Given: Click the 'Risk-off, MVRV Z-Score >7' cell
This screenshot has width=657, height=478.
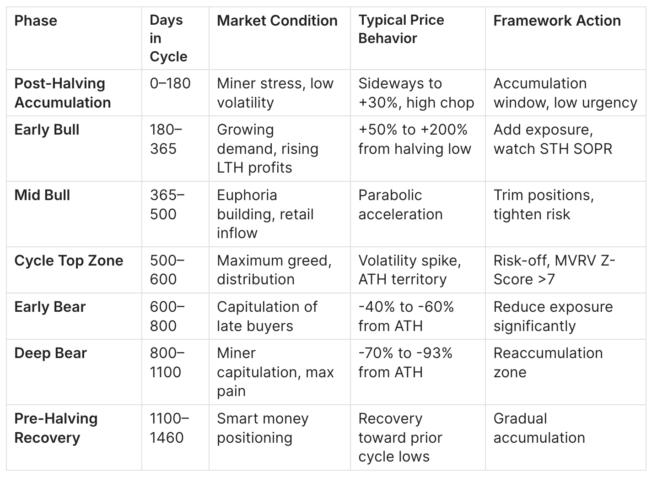Looking at the screenshot, I should [x=554, y=270].
